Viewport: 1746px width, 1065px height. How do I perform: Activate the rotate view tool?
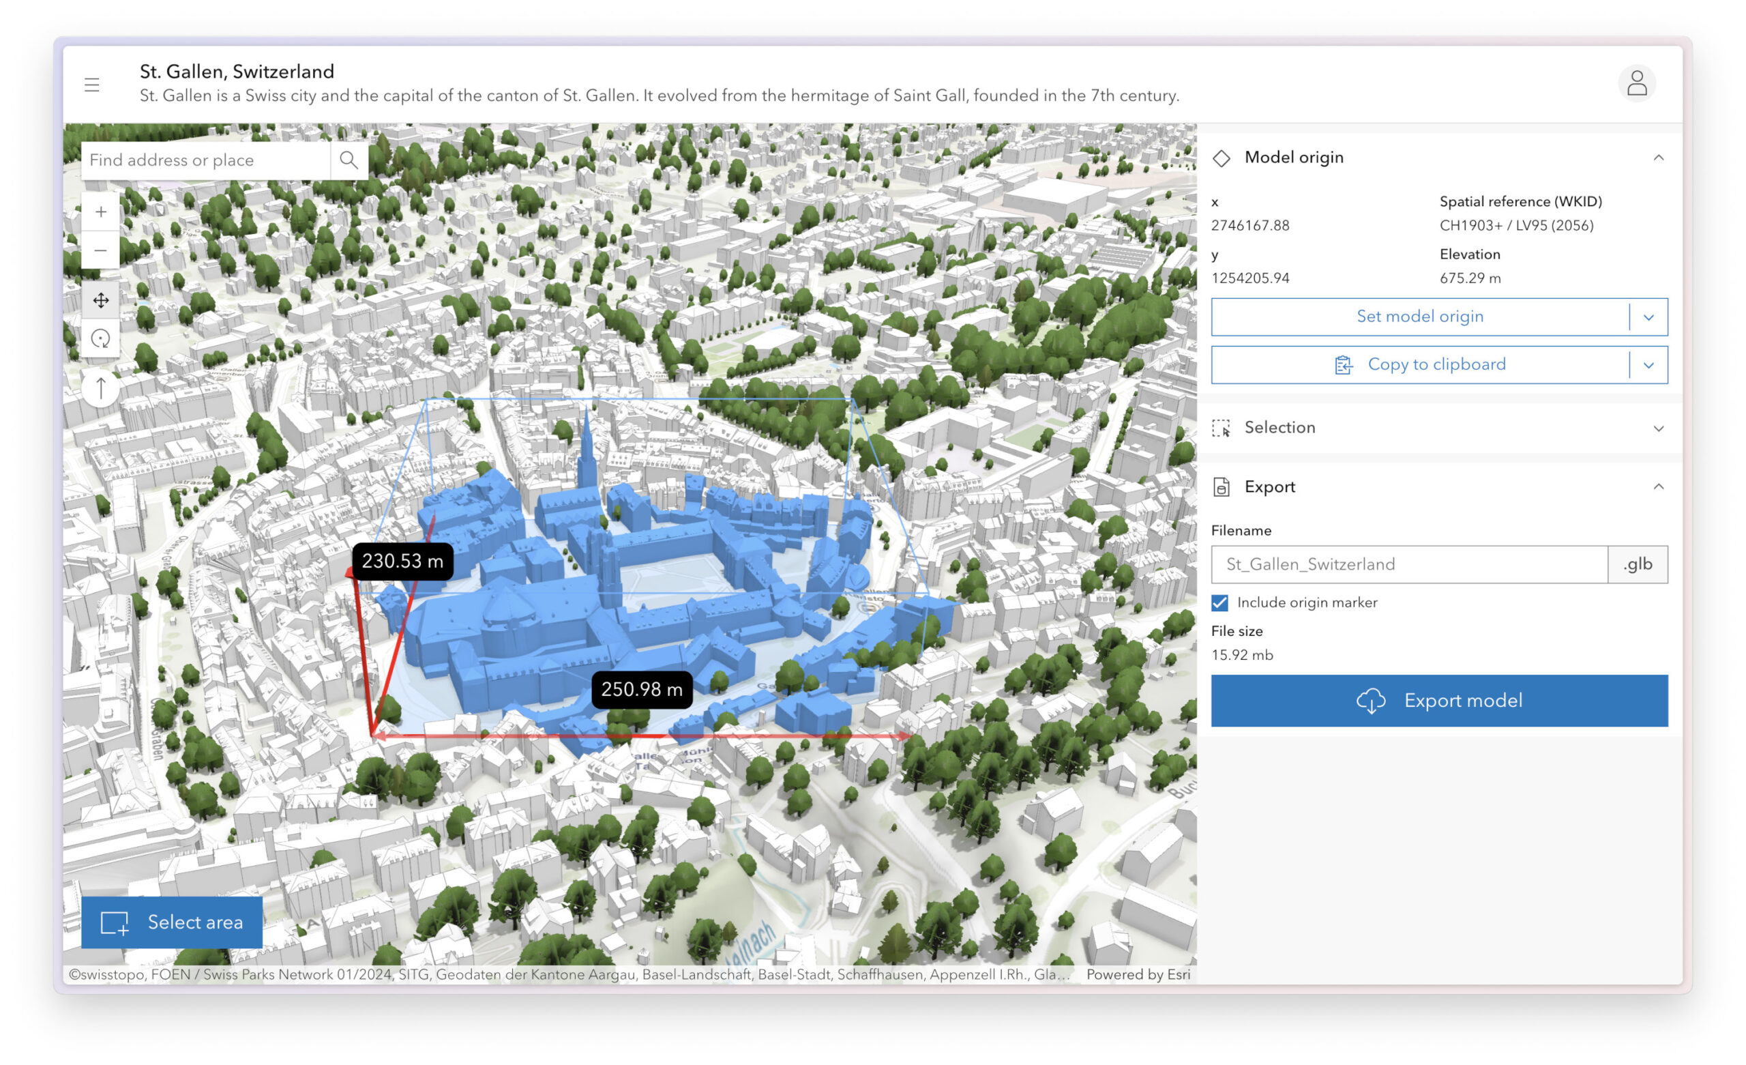point(100,339)
